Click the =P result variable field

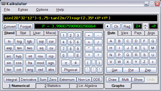click(154, 27)
